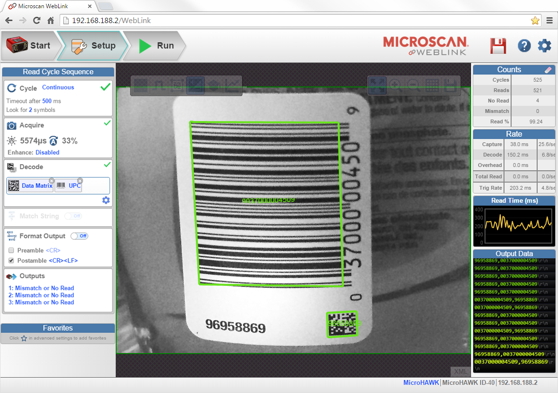Open the help question mark icon
Viewport: 558px width, 393px height.
tap(524, 46)
